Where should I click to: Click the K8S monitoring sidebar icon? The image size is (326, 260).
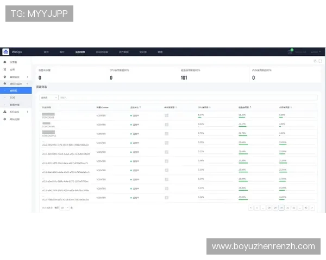point(5,112)
